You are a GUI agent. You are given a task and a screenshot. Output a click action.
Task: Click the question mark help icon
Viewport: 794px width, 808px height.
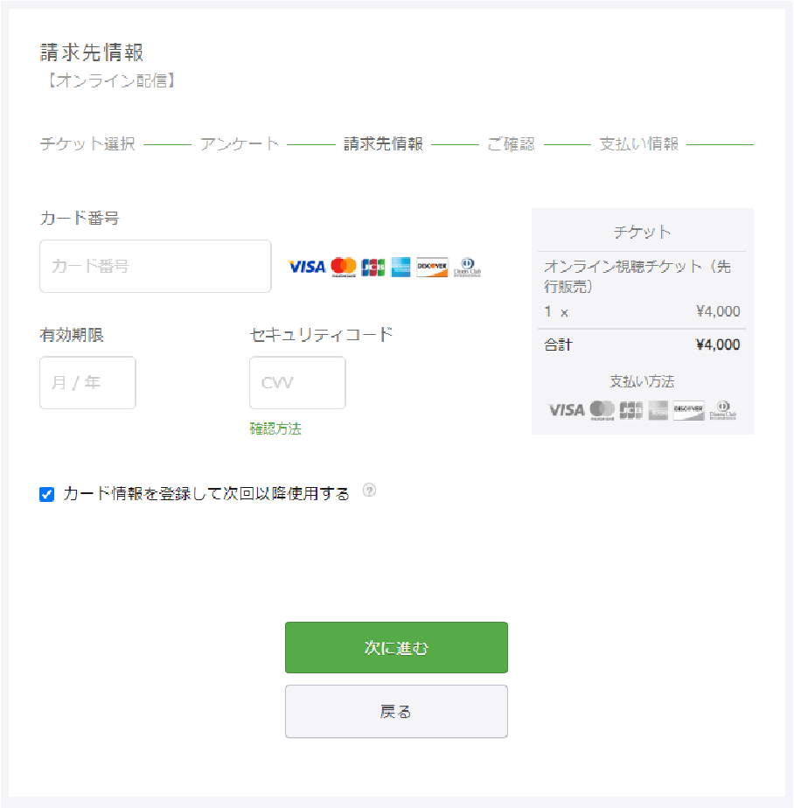(369, 491)
